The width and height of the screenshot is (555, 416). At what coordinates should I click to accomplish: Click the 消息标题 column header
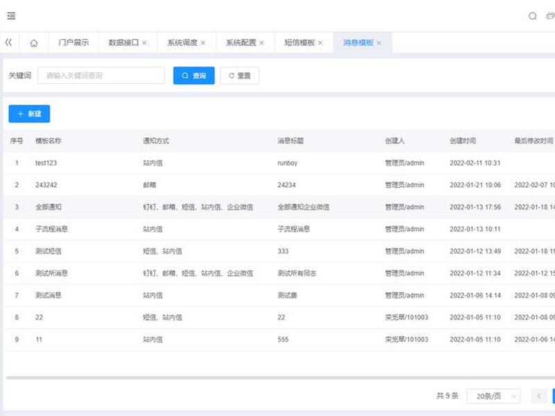click(x=291, y=141)
